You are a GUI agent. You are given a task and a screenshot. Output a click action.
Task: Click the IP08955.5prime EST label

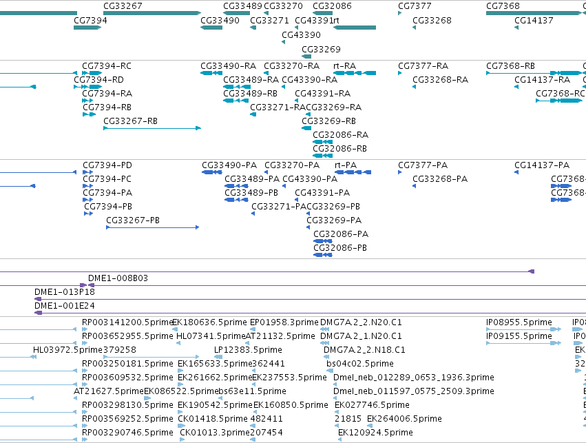(519, 322)
